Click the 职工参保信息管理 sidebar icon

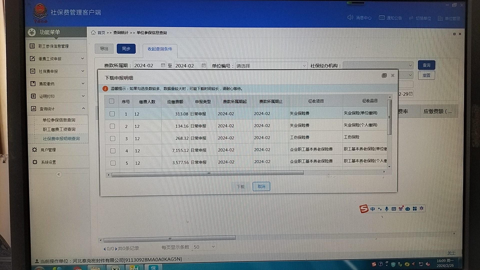pos(32,46)
